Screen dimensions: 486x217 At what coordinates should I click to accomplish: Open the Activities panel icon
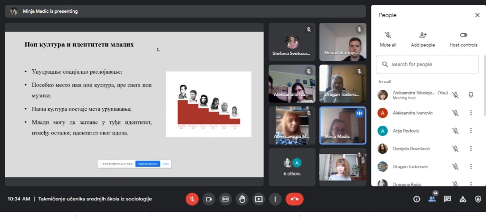462,199
